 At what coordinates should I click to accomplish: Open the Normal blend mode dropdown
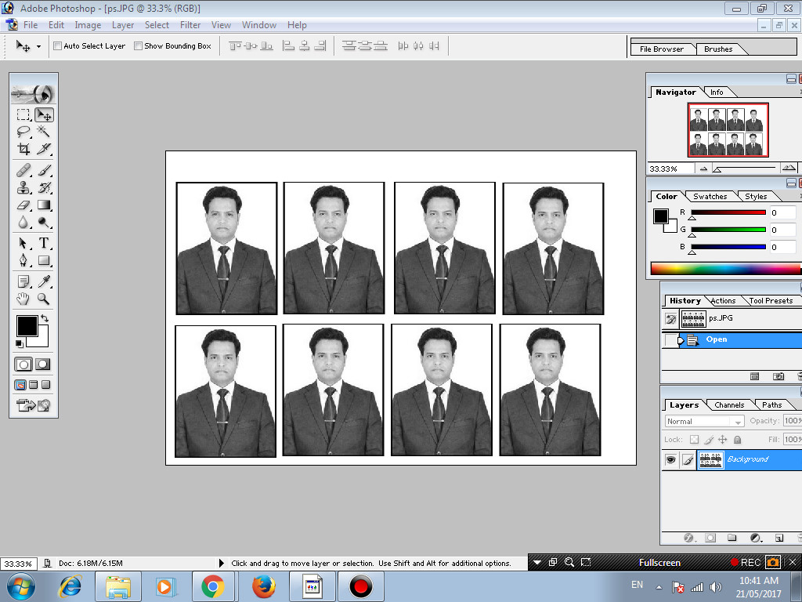point(736,421)
